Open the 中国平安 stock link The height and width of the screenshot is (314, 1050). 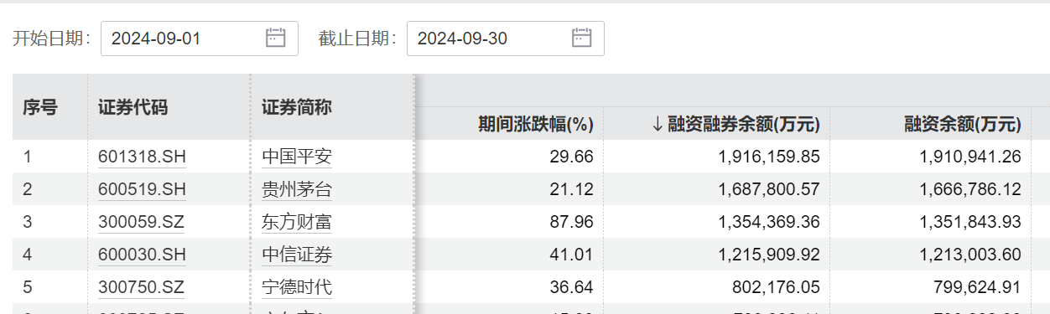[297, 157]
